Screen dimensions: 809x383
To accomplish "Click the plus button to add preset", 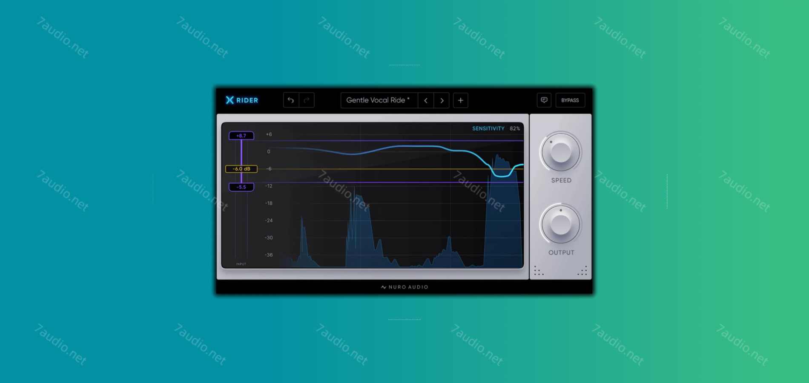I will [x=460, y=100].
